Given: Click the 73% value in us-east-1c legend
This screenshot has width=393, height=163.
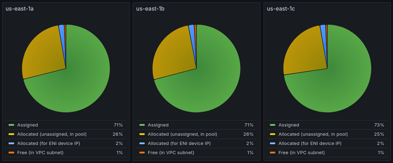Looking at the screenshot, I should (379, 125).
